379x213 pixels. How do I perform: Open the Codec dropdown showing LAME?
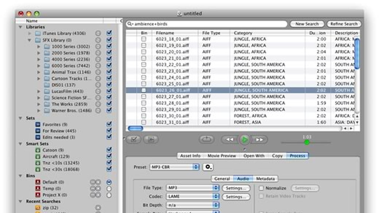point(192,196)
